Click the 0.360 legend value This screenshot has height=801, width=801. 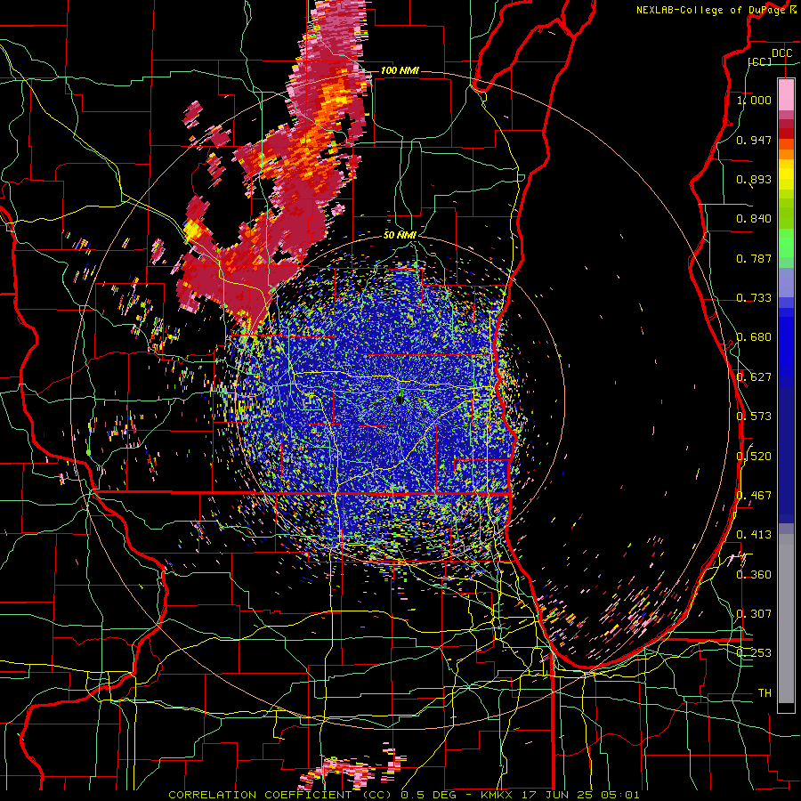(754, 575)
